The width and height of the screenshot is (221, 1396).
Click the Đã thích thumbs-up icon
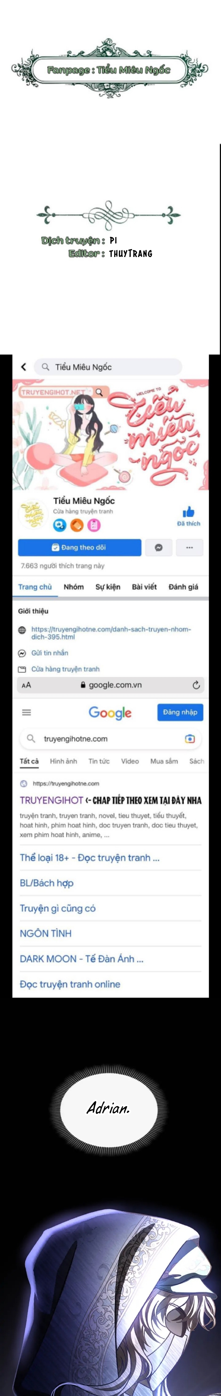point(189,512)
